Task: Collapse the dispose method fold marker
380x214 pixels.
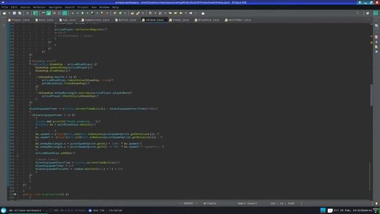Action: (x=15, y=194)
